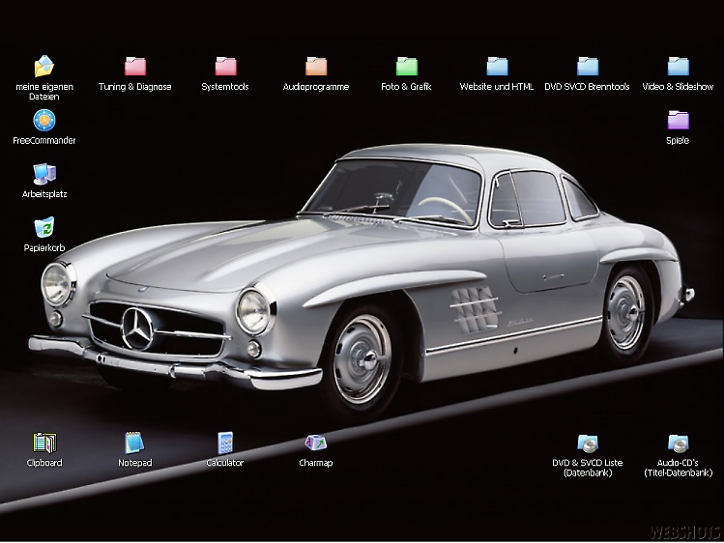This screenshot has width=724, height=543.
Task: Open the Foto & Grafik folder
Action: tap(406, 67)
